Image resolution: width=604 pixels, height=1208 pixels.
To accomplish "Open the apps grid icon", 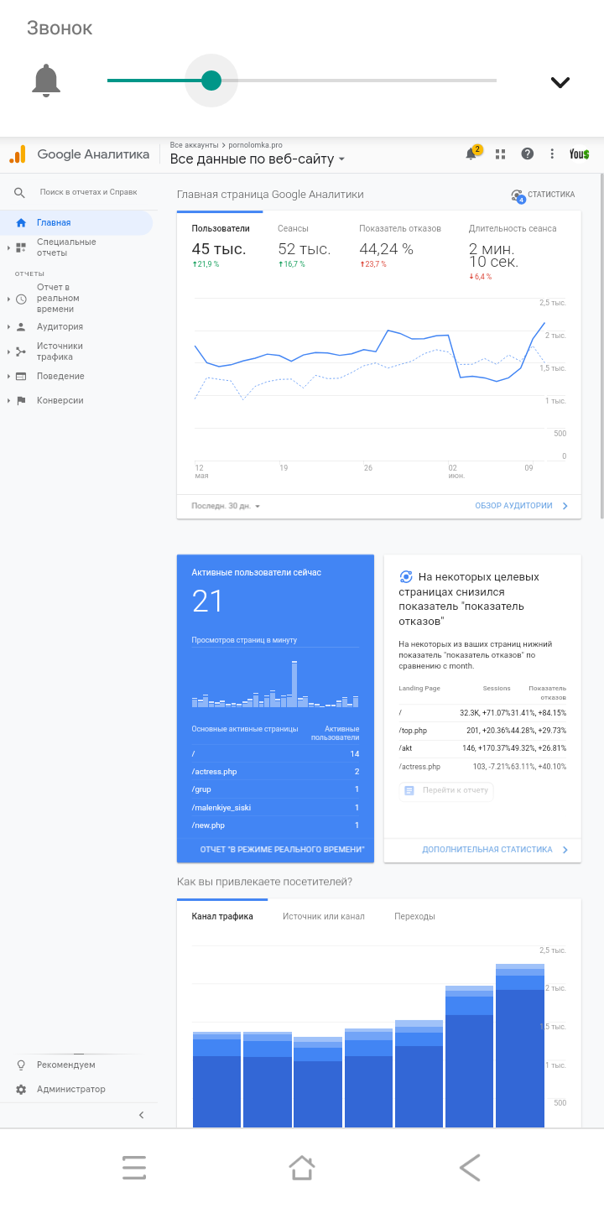I will click(x=501, y=154).
